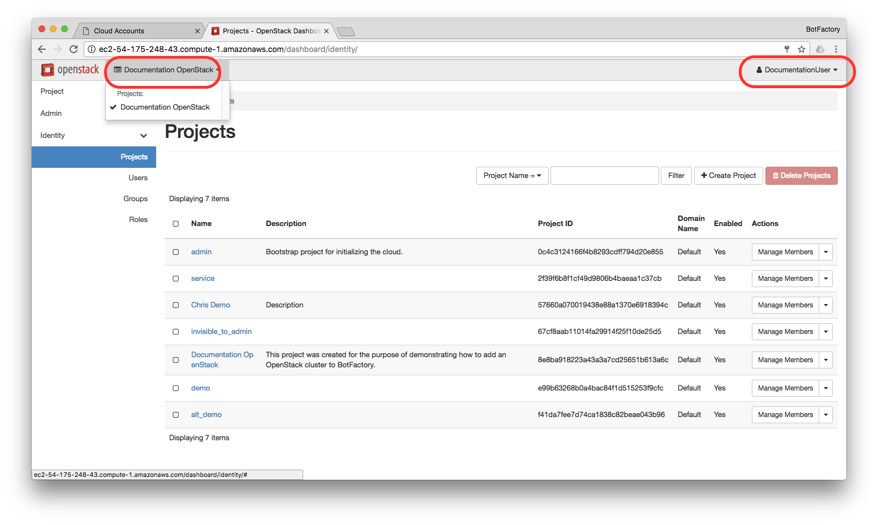
Task: Click the browser forward arrow
Action: (57, 49)
